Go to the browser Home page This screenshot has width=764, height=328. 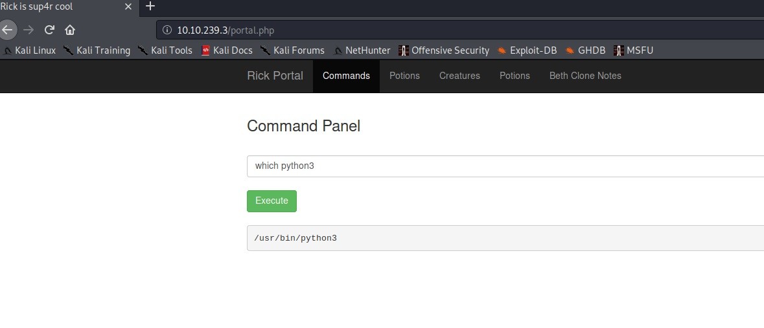(70, 30)
